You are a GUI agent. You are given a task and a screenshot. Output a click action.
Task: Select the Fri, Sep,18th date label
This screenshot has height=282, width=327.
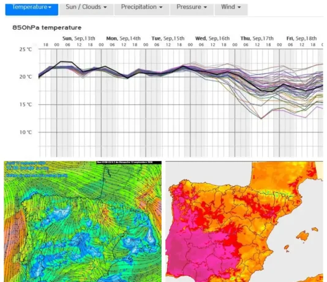pos(301,38)
